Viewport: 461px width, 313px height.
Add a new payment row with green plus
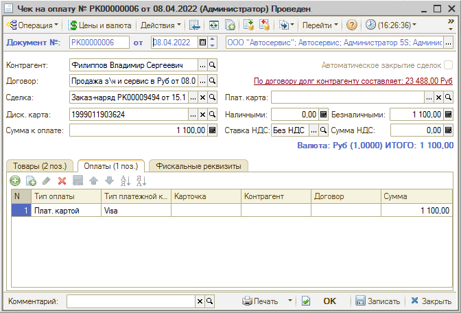tap(15, 181)
